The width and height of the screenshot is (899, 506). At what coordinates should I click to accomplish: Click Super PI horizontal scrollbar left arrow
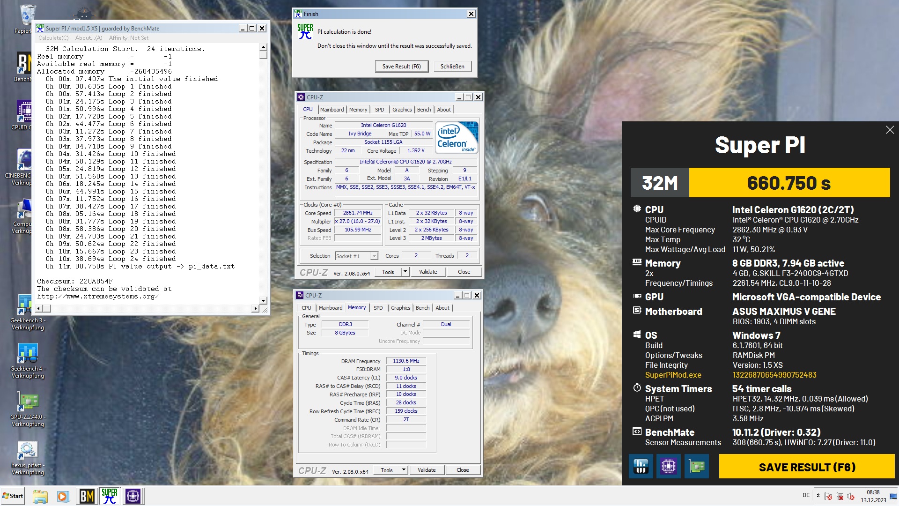click(x=39, y=308)
